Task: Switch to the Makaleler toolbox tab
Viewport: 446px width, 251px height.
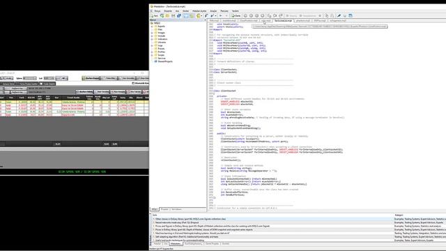Action: (176, 244)
